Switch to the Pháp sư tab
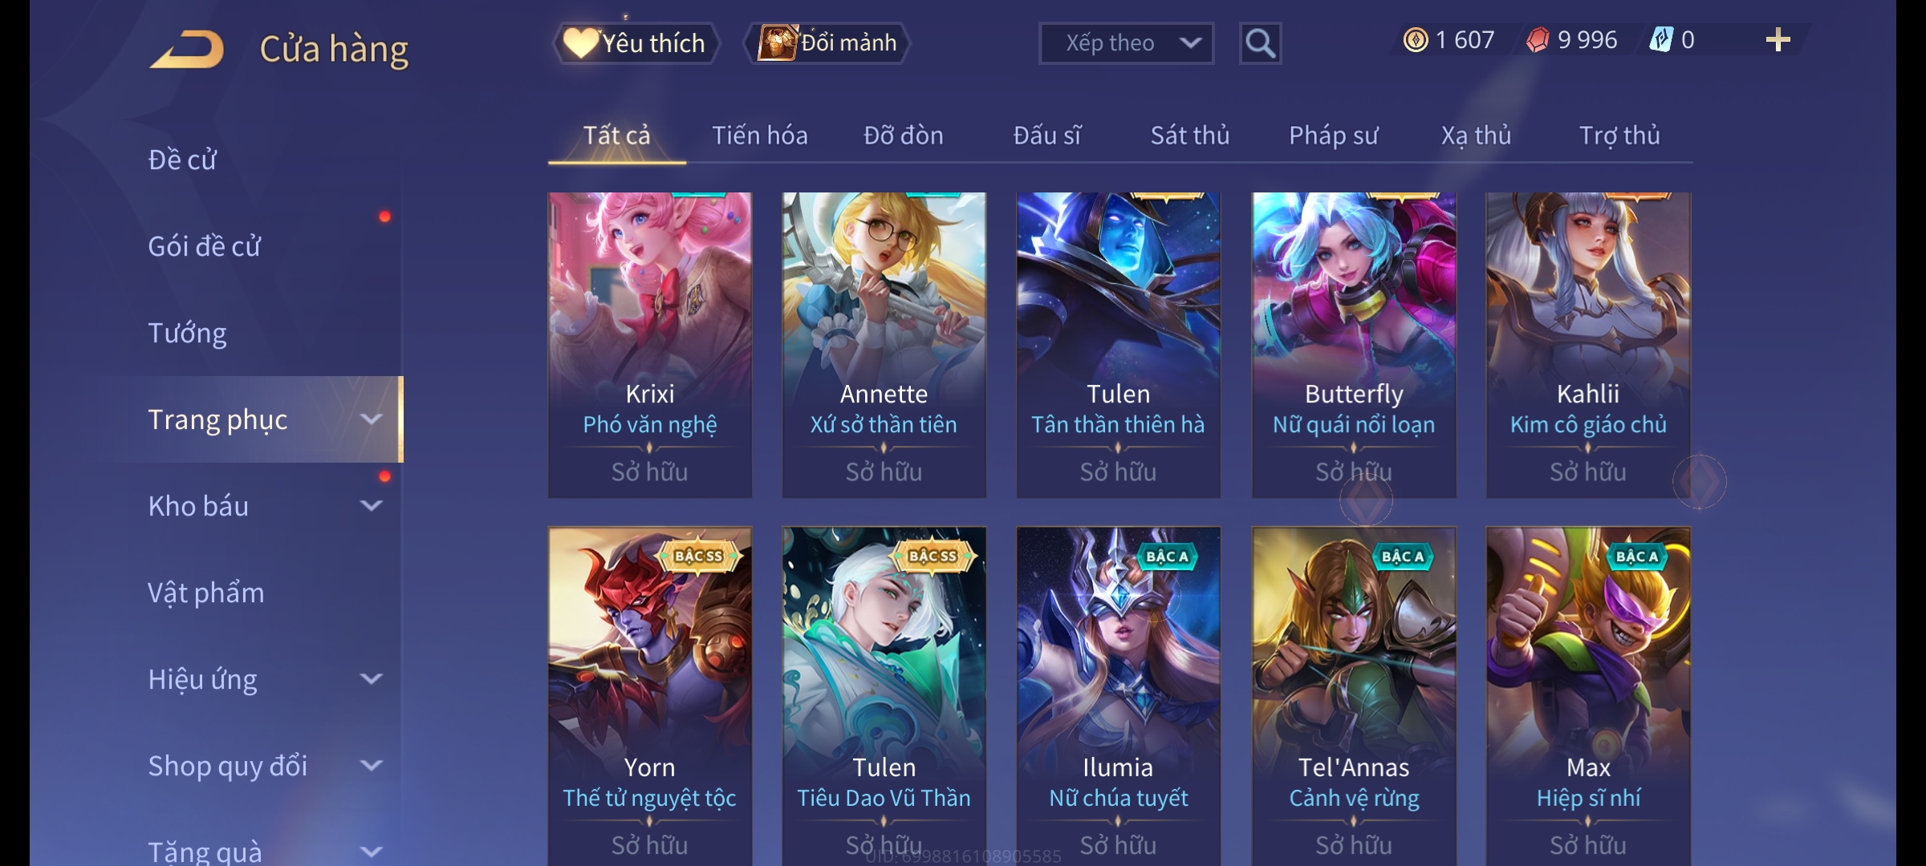Viewport: 1926px width, 866px height. tap(1333, 136)
